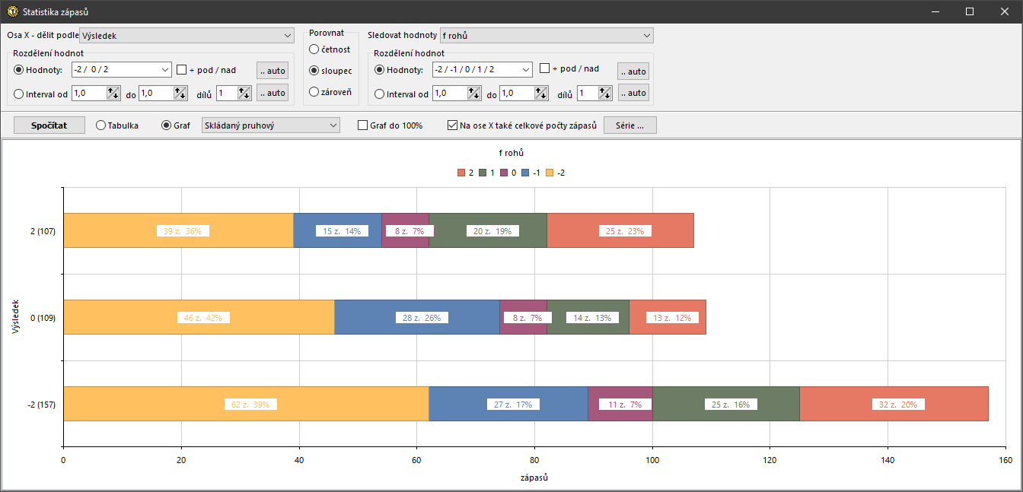This screenshot has height=492, width=1023.
Task: Click the Statistika zápasů app icon
Action: click(12, 11)
